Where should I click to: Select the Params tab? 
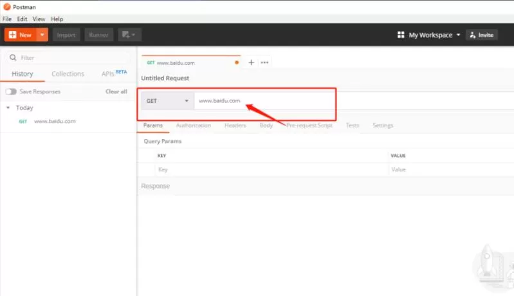pyautogui.click(x=152, y=125)
